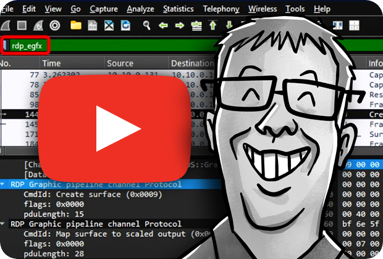Select packet number 145 in the list
Image resolution: width=383 pixels, height=259 pixels.
click(32, 125)
